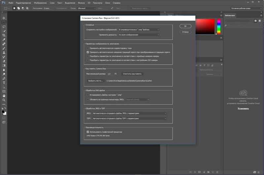The image size is (264, 175).
Task: Click the Intersect with selection icon
Action: point(27,8)
